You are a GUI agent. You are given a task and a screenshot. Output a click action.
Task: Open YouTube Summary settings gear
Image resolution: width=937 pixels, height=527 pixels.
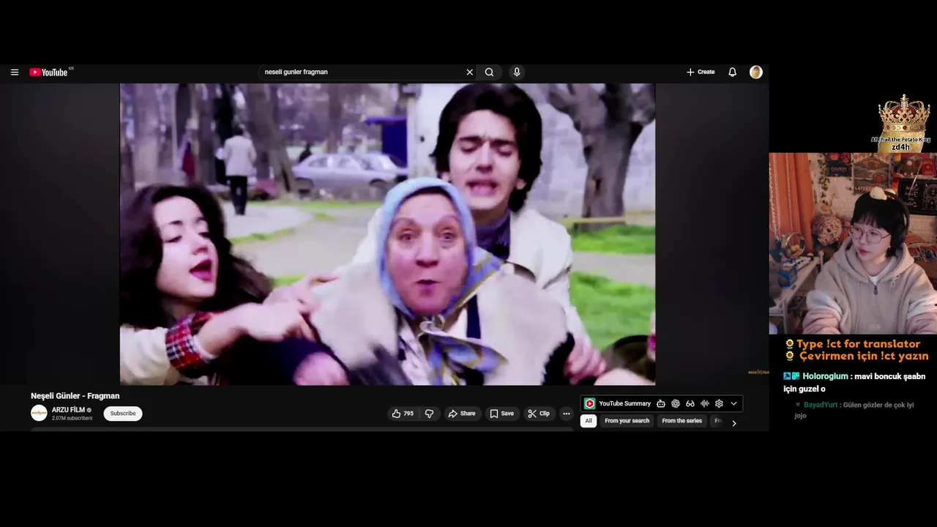point(719,403)
